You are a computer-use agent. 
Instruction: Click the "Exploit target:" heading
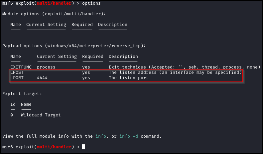click(x=22, y=94)
